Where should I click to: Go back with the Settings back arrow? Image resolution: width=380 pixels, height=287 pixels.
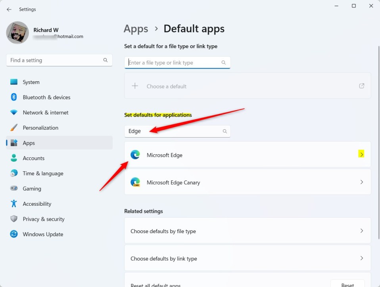[9, 10]
